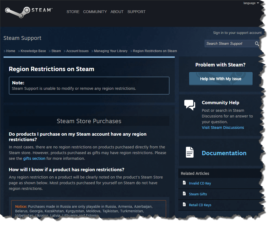Click 'Do products I purchase' question heading

click(x=77, y=137)
